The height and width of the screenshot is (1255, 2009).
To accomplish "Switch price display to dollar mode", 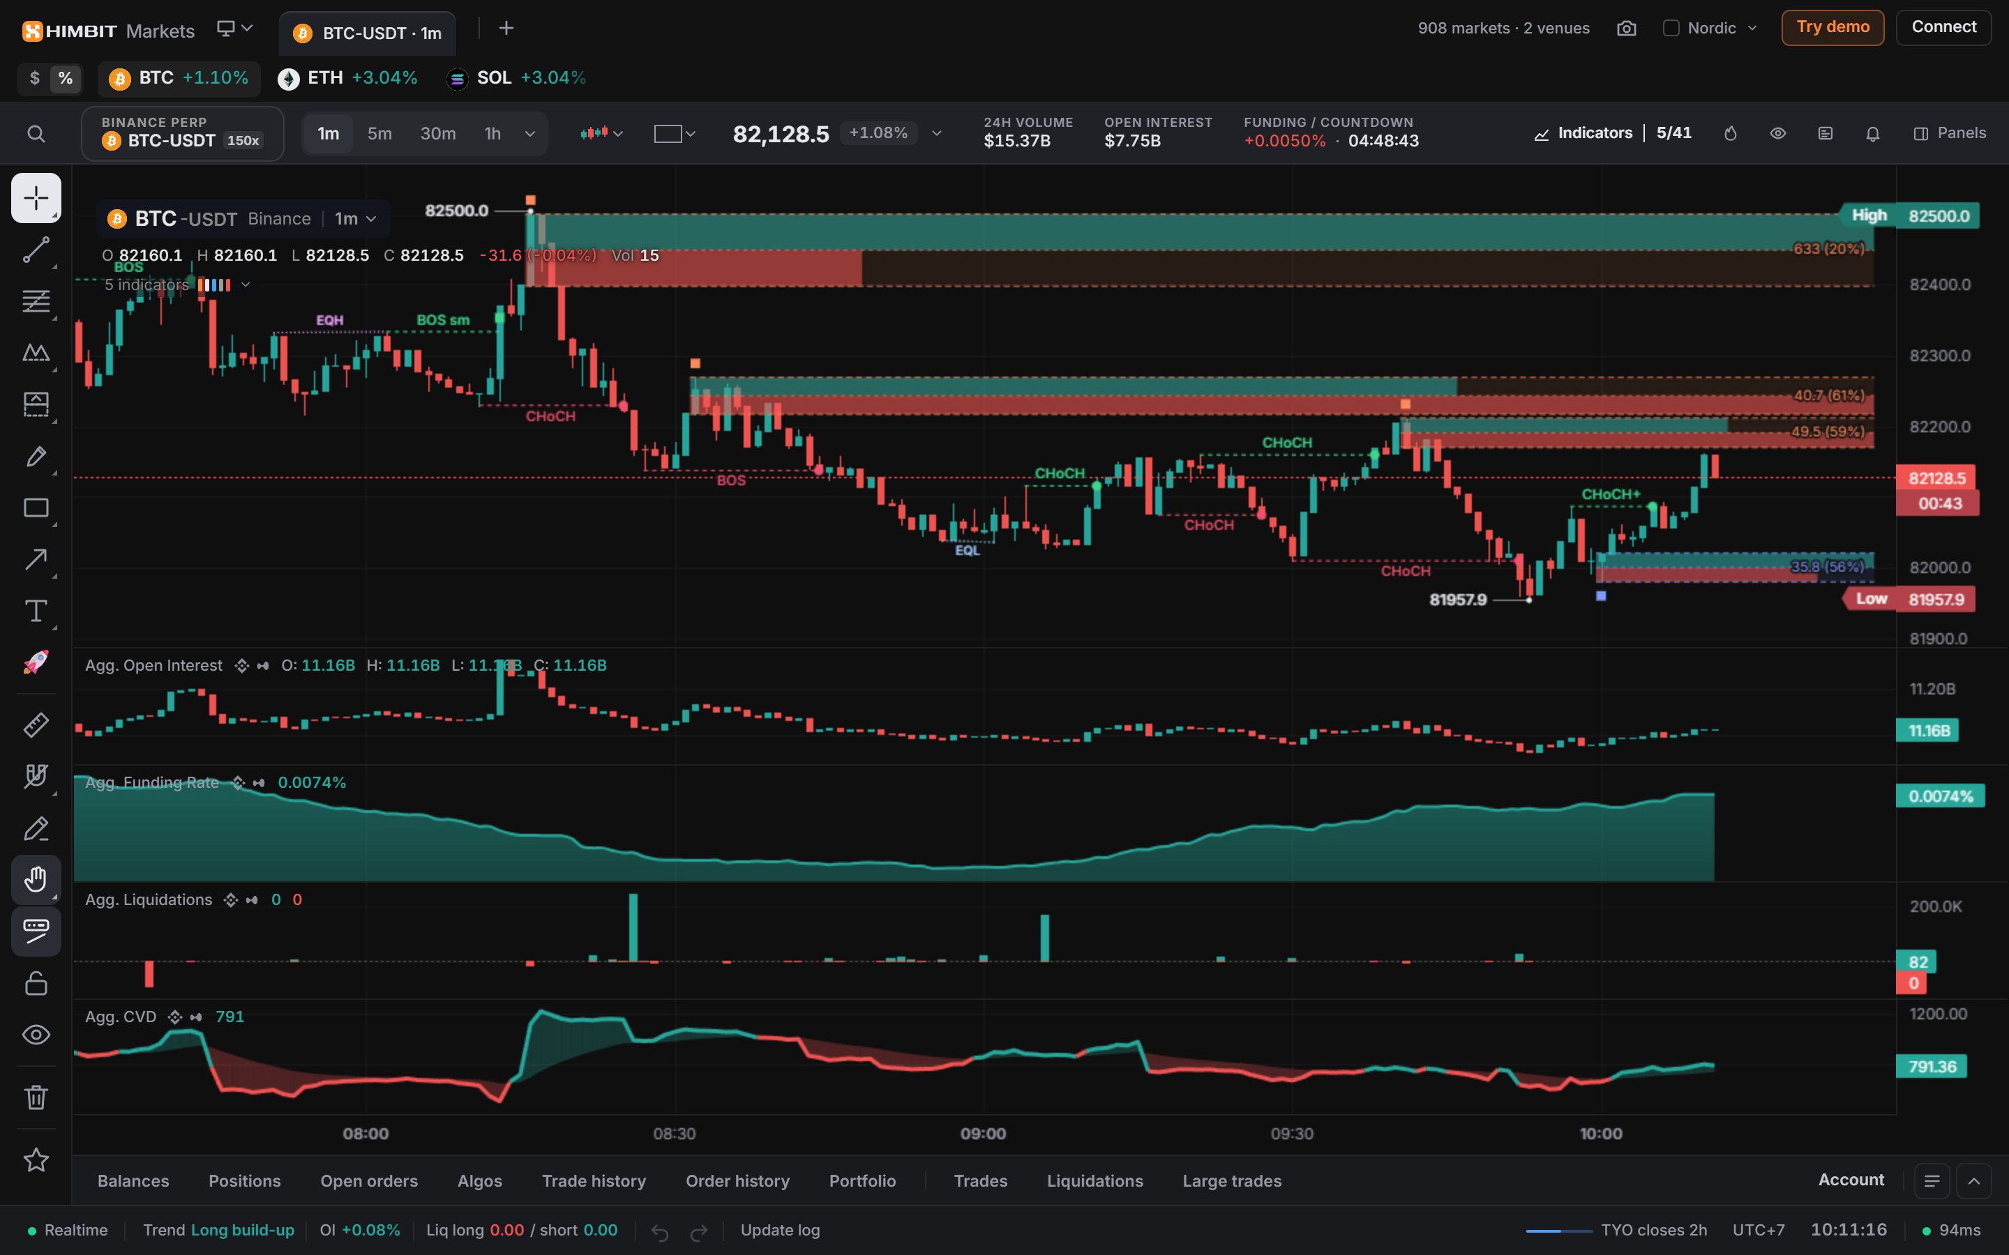I will 34,78.
